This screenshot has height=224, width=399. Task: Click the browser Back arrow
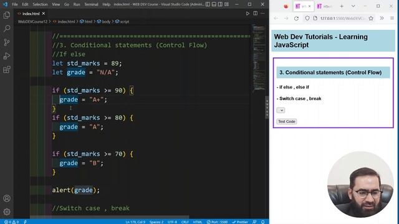point(276,18)
